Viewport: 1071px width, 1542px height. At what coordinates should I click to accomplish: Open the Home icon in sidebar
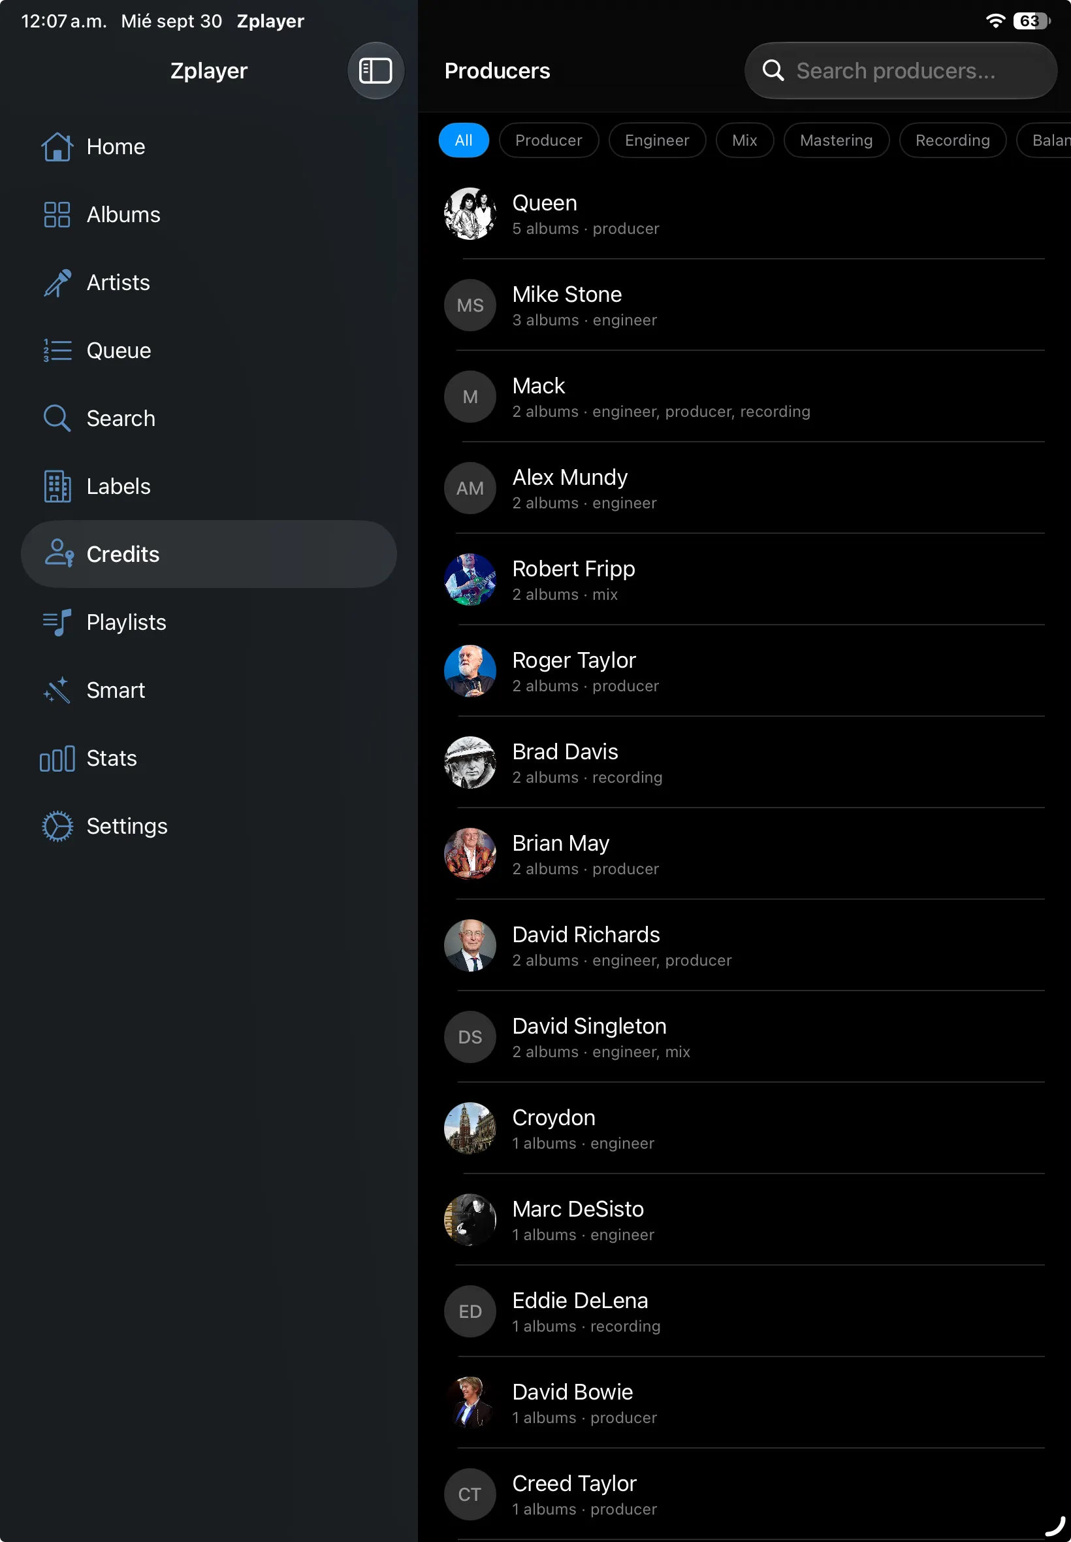[57, 146]
